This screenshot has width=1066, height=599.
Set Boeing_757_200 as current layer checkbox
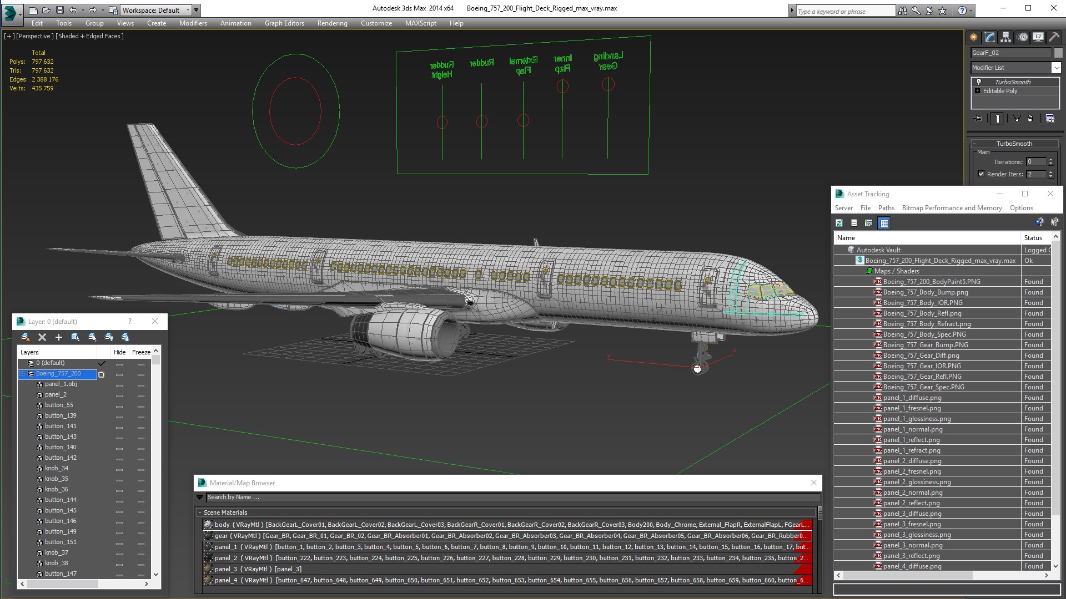pyautogui.click(x=102, y=374)
